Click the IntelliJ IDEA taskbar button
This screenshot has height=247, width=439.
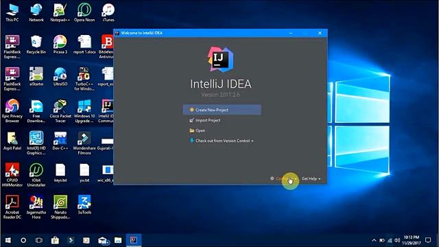(x=134, y=240)
